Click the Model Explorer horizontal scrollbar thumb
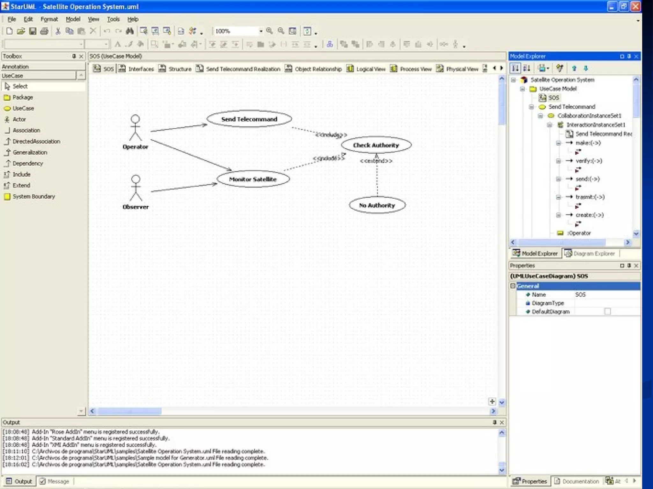This screenshot has height=489, width=653. (561, 242)
